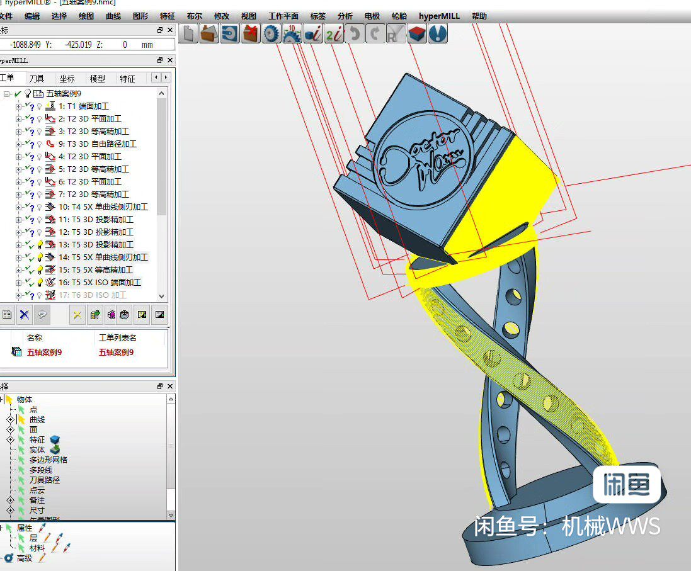Click the blue gear toolbar icon
Image resolution: width=691 pixels, height=571 pixels.
[271, 34]
